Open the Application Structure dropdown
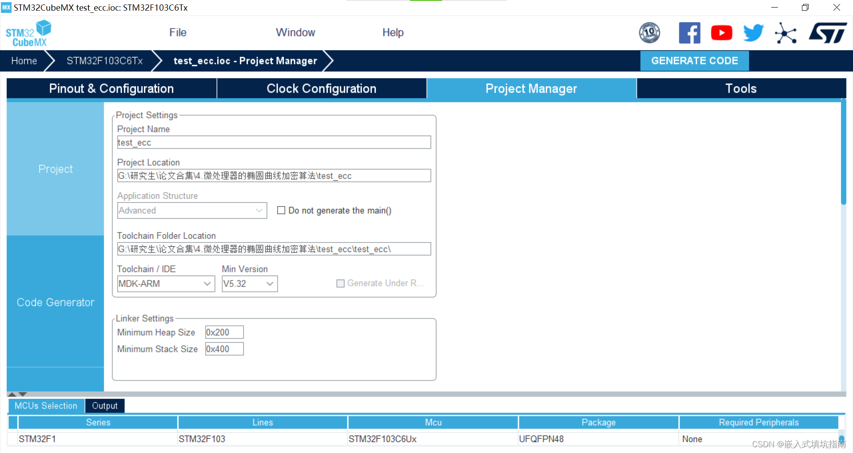This screenshot has width=853, height=453. click(259, 210)
